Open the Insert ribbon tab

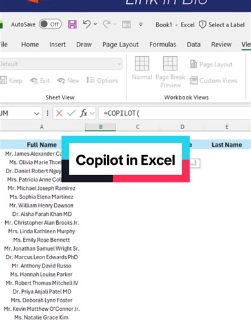coord(57,45)
